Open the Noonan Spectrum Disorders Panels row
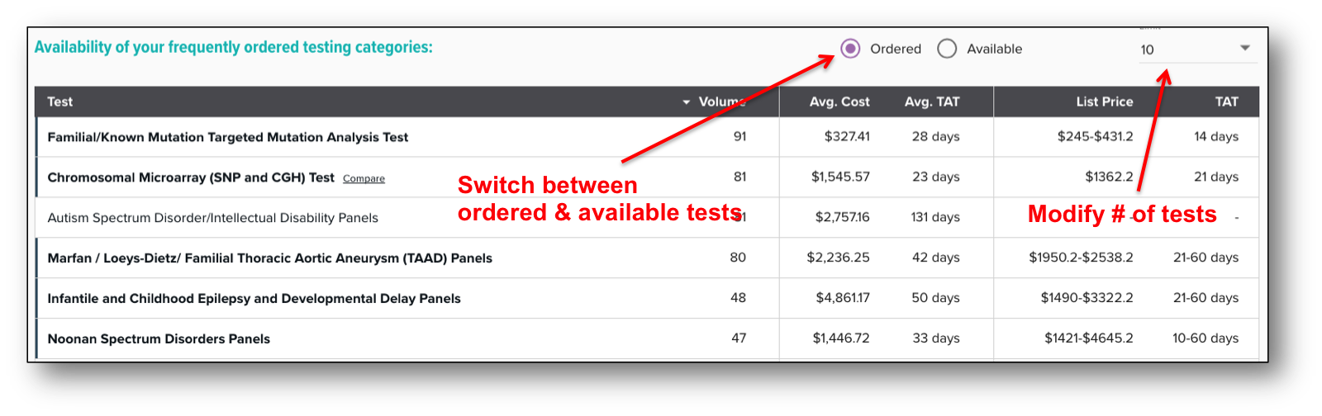This screenshot has width=1322, height=416. 159,339
